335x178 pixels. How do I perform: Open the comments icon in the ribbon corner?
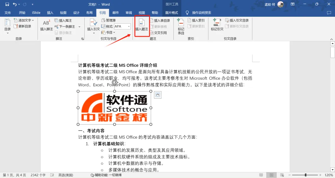[329, 13]
